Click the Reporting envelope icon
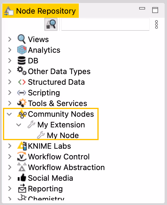 [22, 188]
